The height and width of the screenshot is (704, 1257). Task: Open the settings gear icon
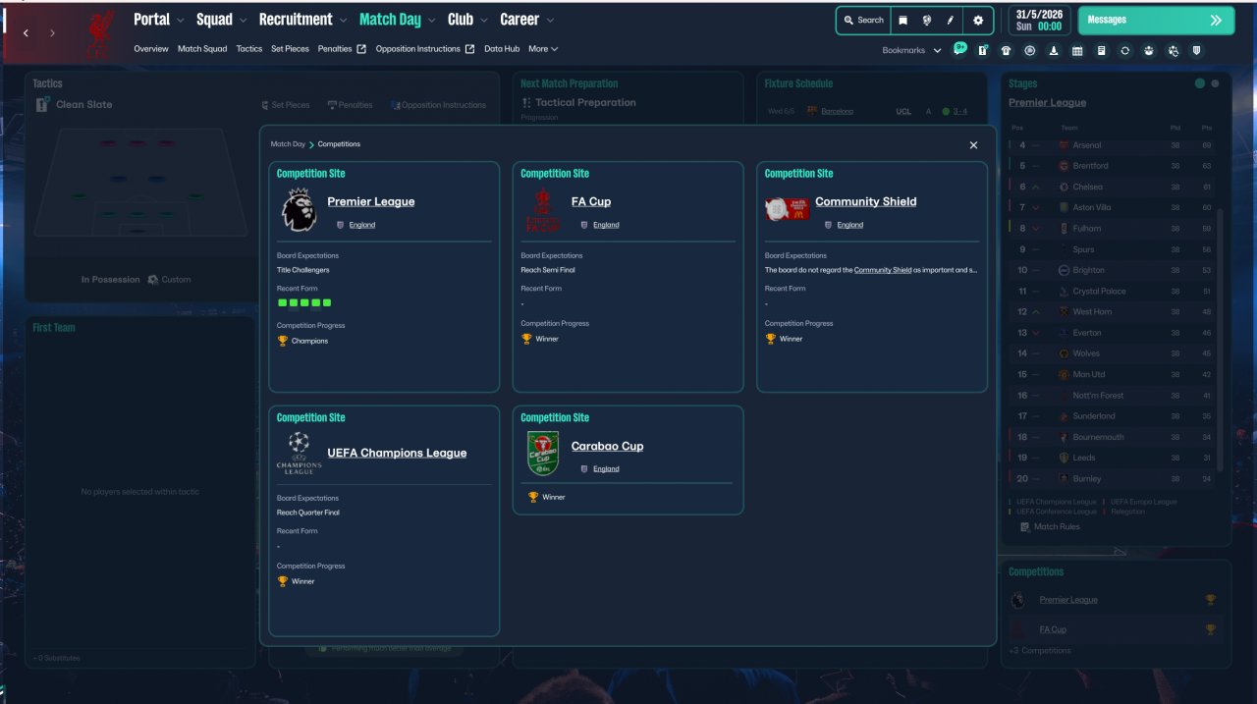978,20
